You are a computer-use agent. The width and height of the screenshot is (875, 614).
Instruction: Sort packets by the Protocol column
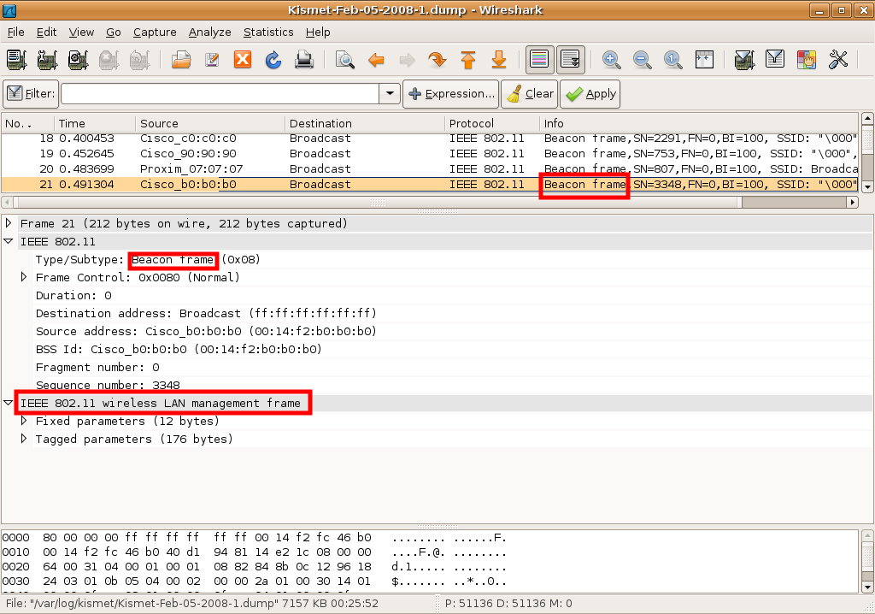491,123
